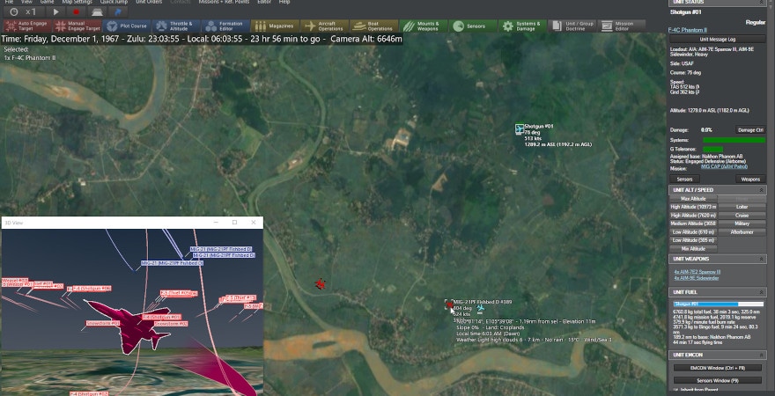Screen dimensions: 775x396
Task: Open the Unit Orders menu
Action: [149, 2]
